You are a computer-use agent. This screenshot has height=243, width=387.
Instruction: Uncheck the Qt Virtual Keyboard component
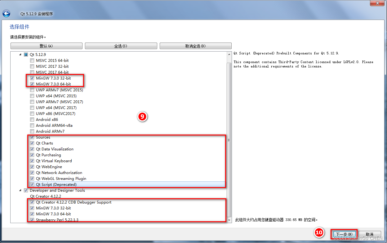point(32,161)
